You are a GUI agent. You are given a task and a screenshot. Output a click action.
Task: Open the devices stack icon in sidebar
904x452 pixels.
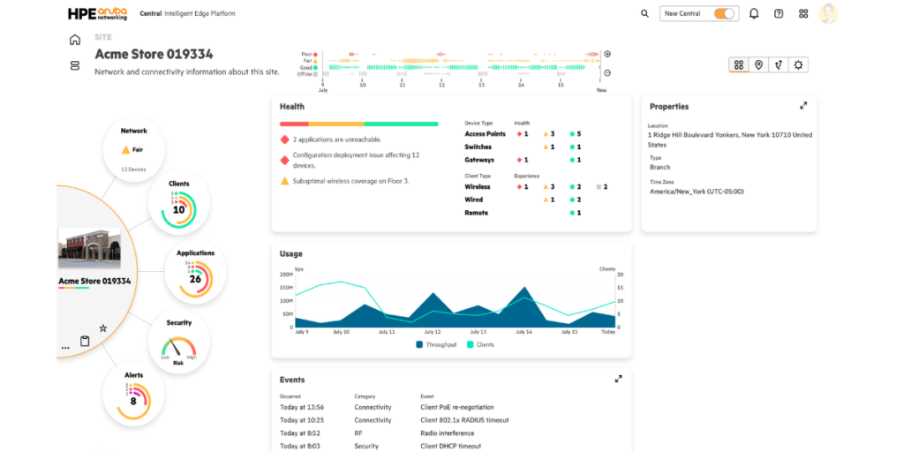(74, 65)
